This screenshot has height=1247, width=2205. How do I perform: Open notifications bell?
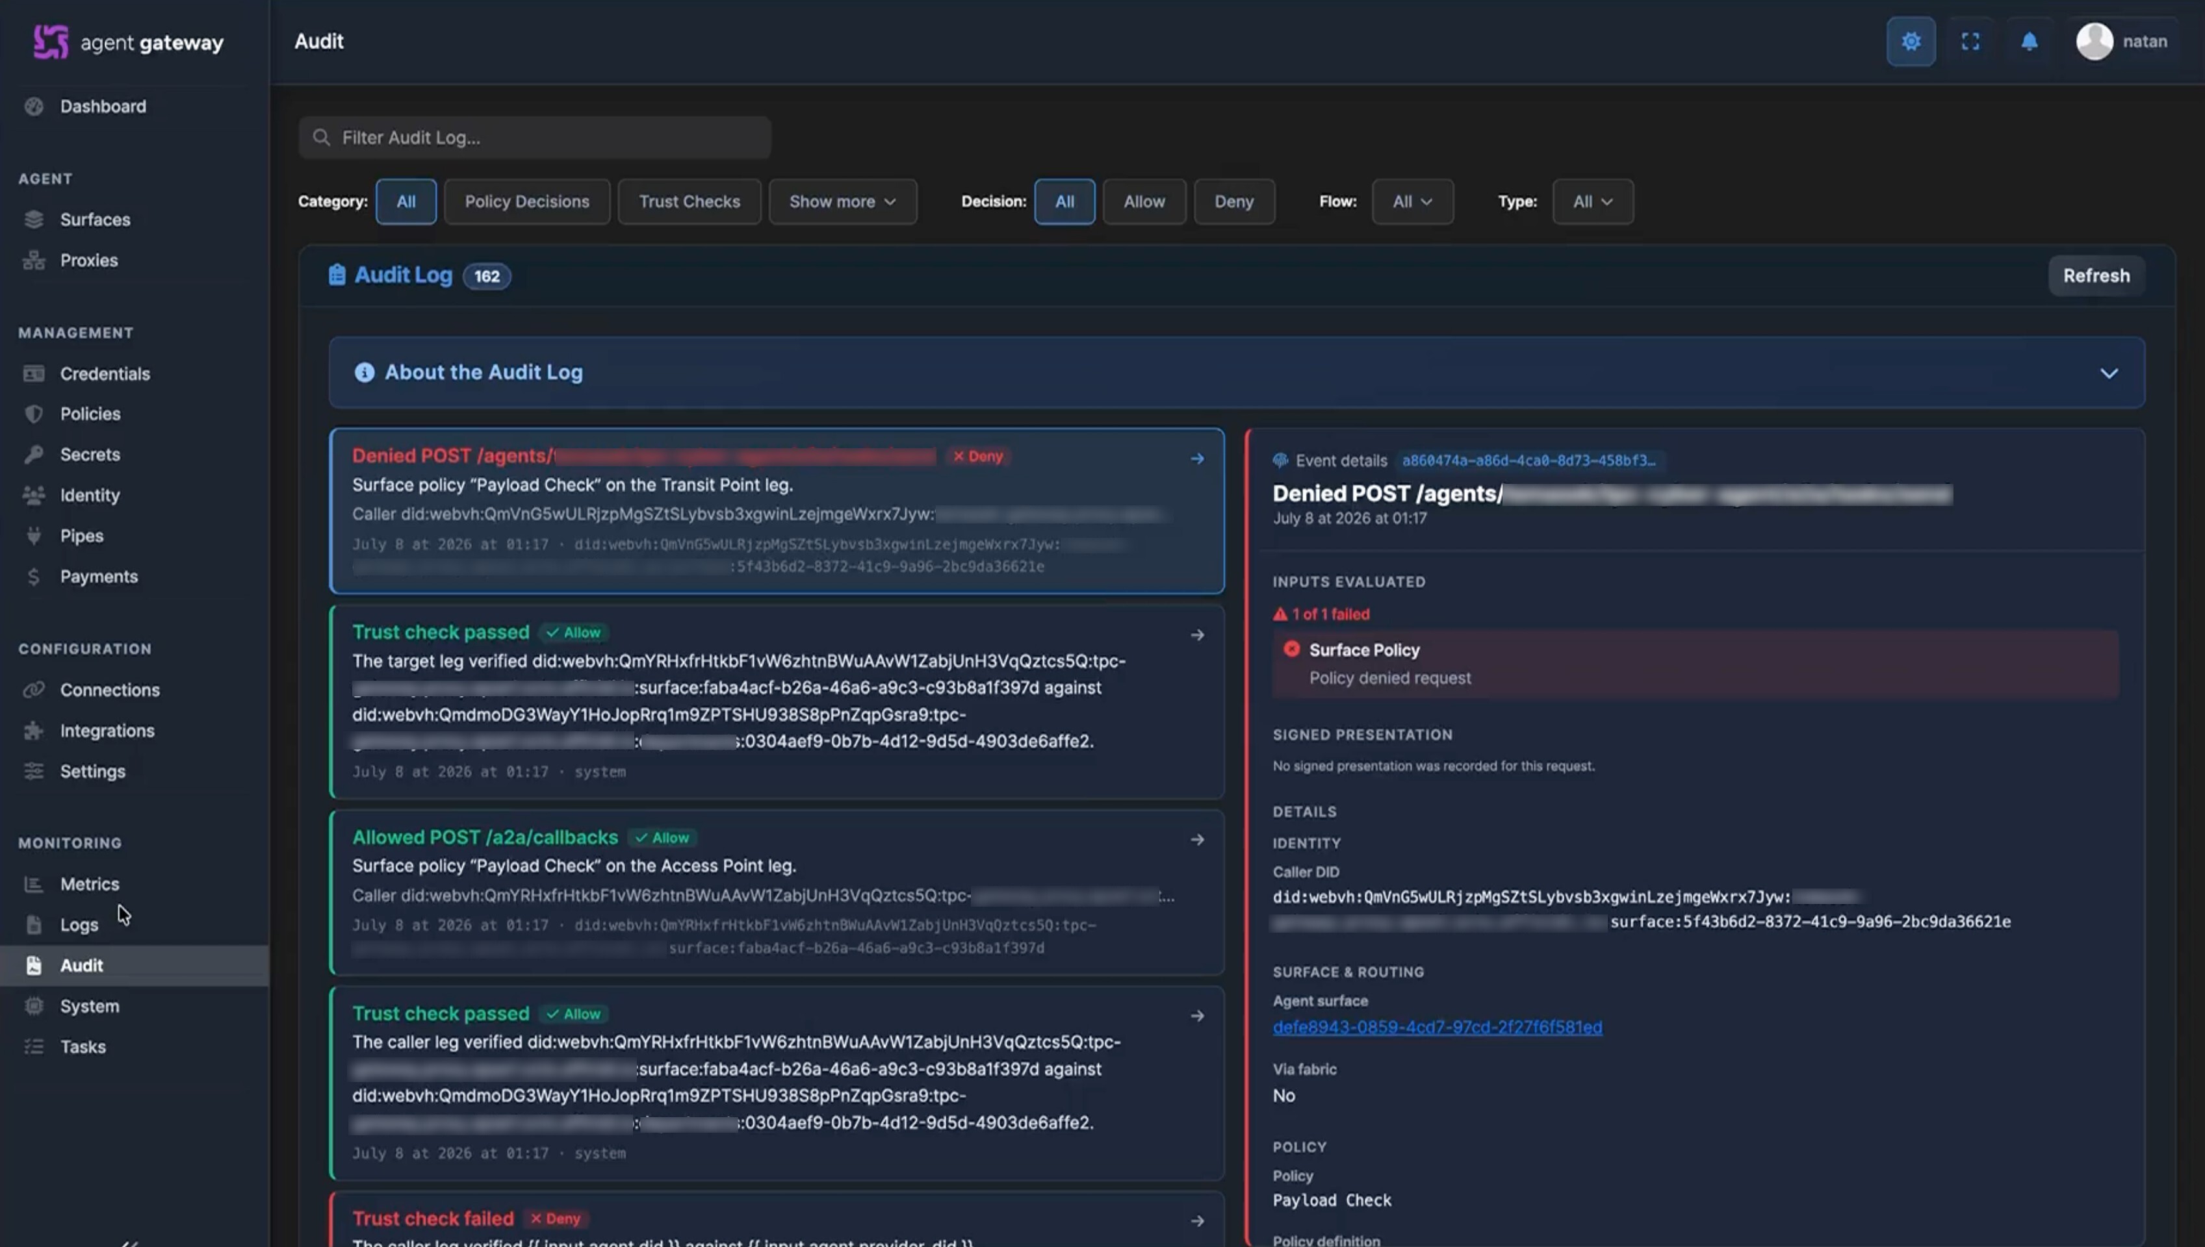(2030, 41)
